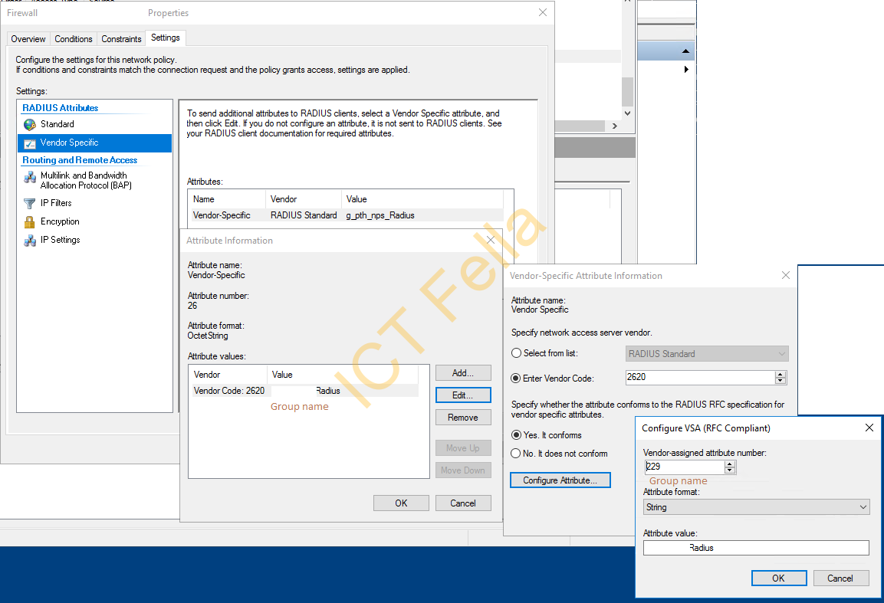Open the IP Settings panel

(60, 240)
